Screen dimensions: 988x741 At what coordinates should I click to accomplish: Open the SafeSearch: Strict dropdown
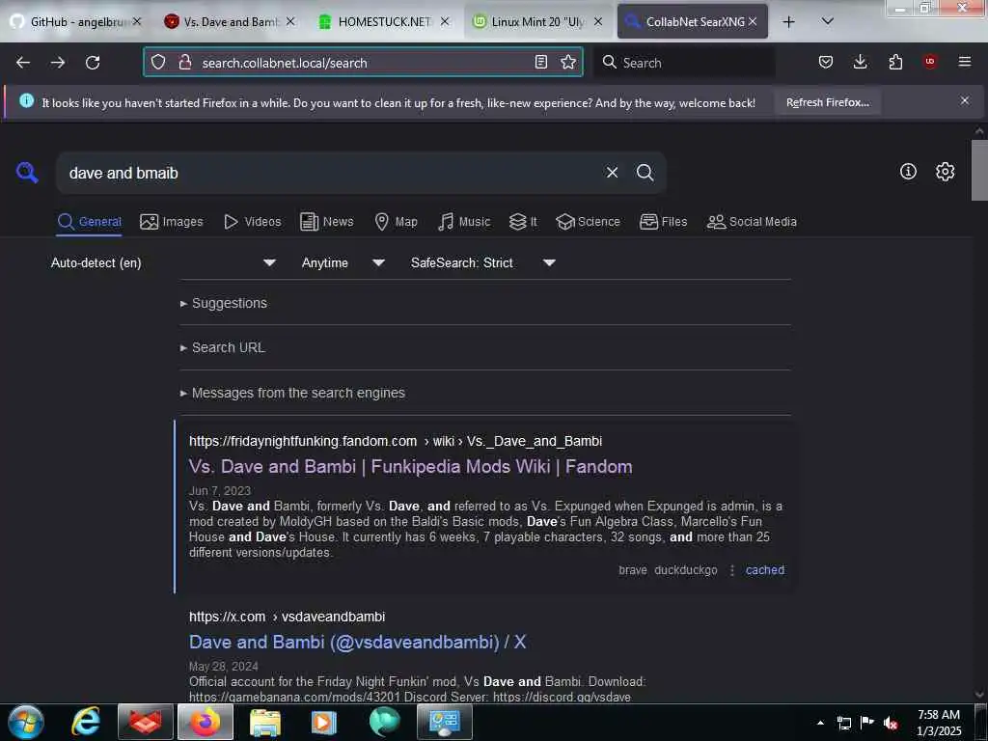click(483, 262)
